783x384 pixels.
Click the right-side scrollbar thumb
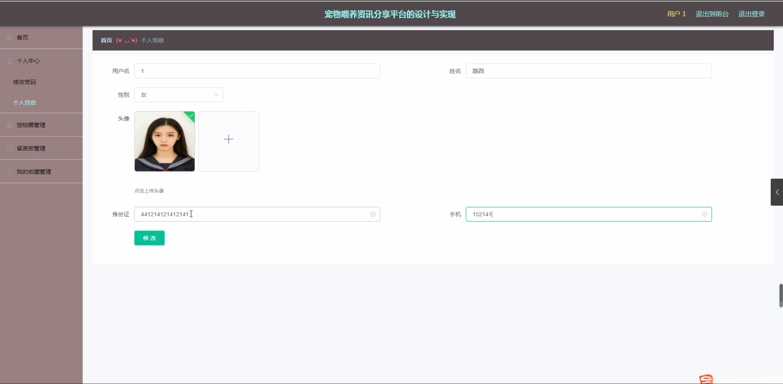[781, 295]
